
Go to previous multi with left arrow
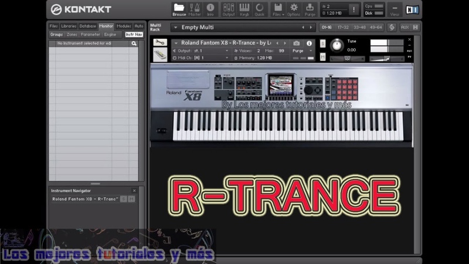point(303,28)
